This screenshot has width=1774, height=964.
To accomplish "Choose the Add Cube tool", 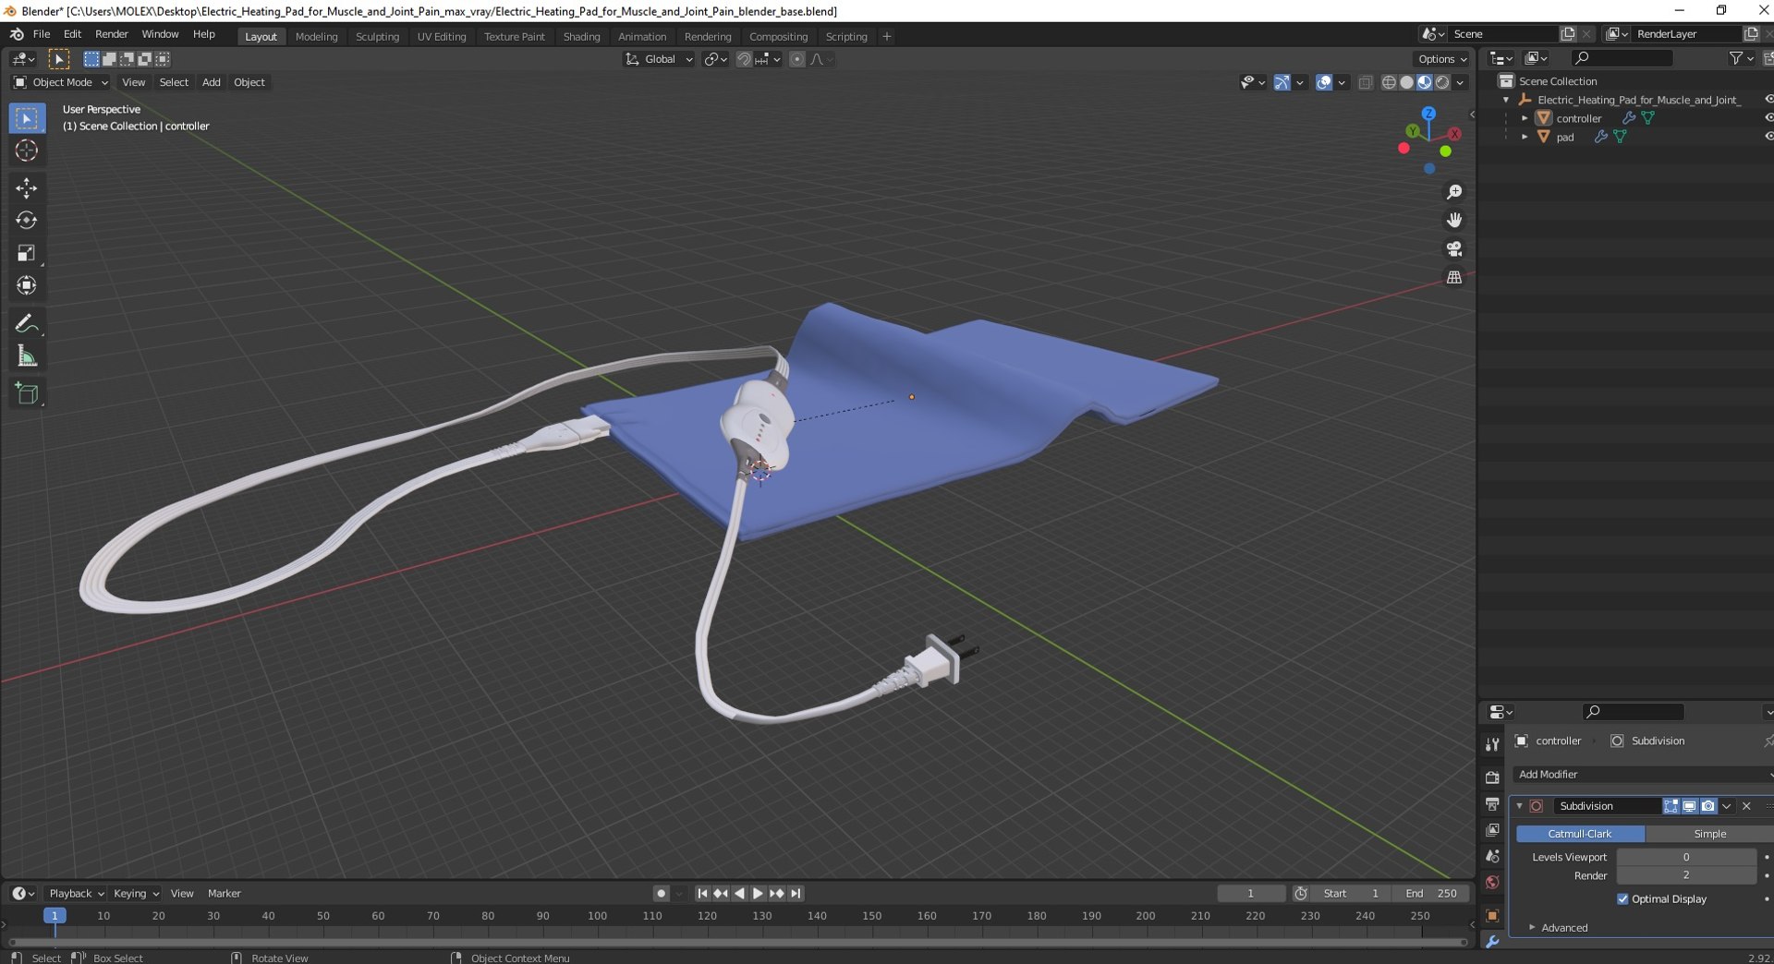I will tap(26, 393).
